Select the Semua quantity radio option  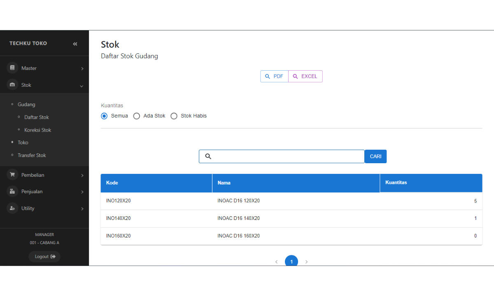[105, 116]
